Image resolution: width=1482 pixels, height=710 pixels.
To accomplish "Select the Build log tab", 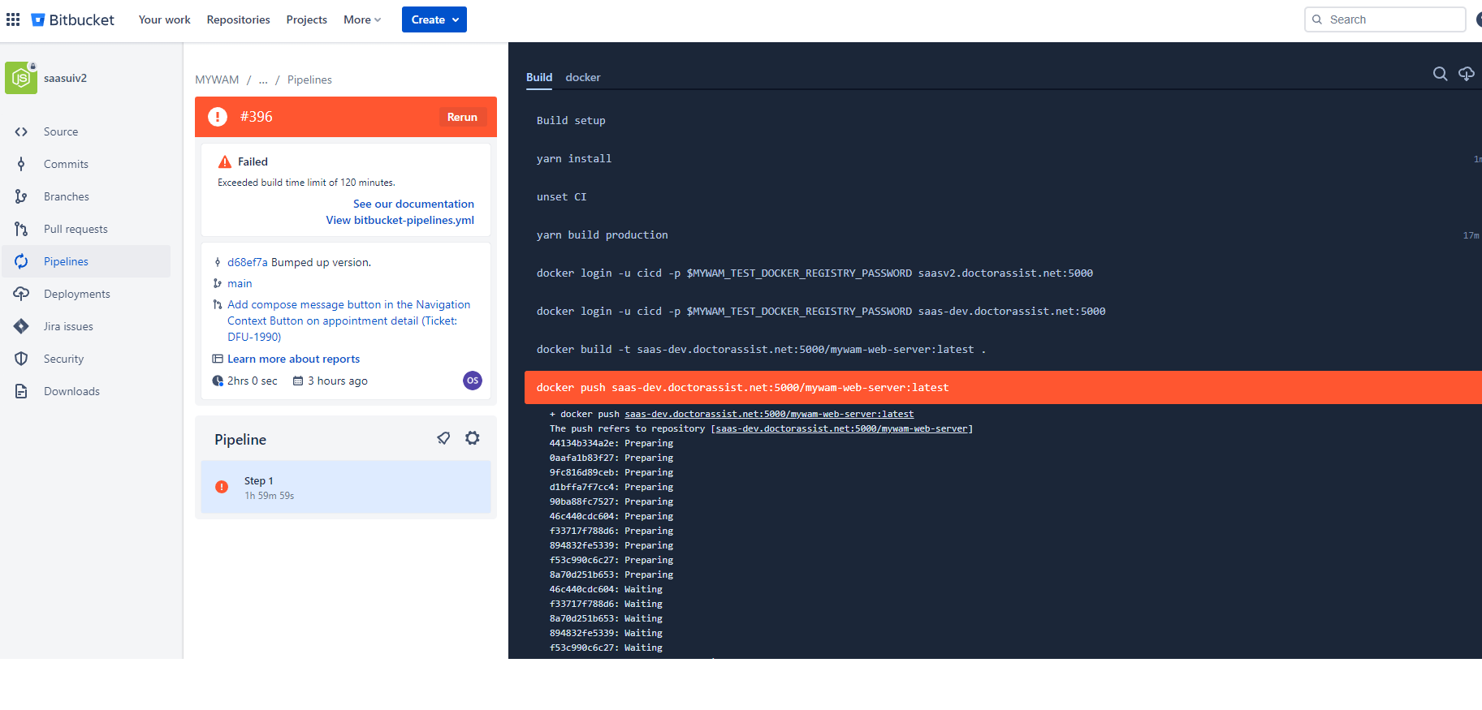I will point(539,78).
